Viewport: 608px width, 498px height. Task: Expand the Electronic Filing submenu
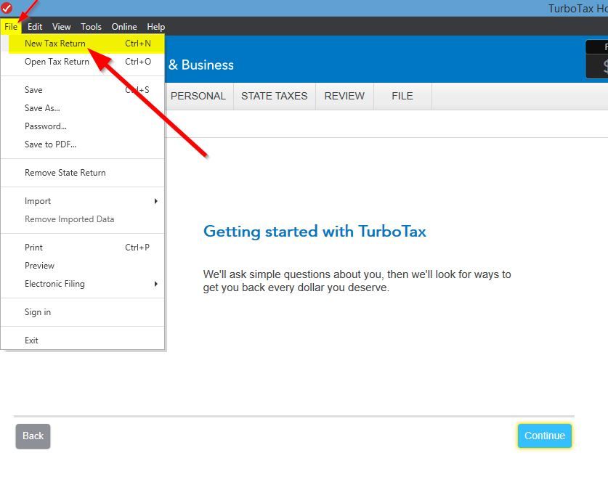click(x=83, y=284)
